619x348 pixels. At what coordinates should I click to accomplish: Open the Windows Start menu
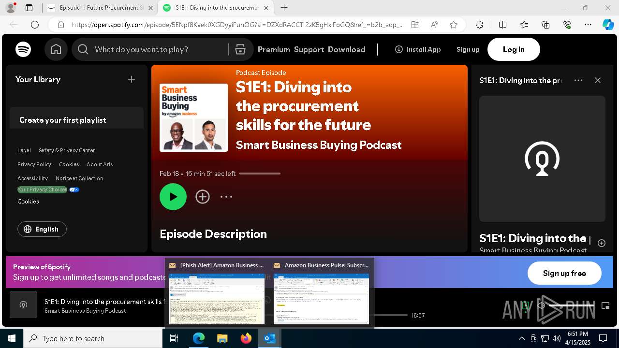[x=12, y=338]
